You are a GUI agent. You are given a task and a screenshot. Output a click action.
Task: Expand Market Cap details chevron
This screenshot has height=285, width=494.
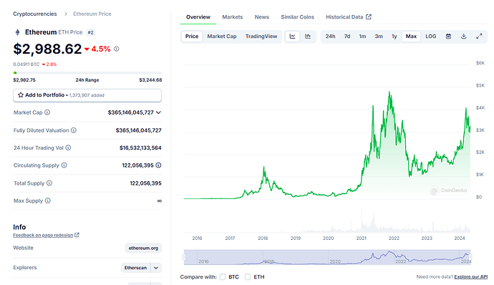tap(158, 112)
